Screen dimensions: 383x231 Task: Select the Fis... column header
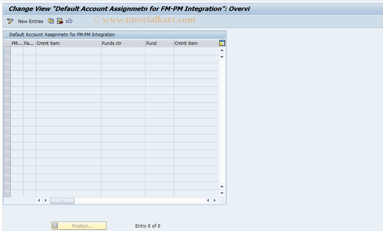[x=29, y=43]
